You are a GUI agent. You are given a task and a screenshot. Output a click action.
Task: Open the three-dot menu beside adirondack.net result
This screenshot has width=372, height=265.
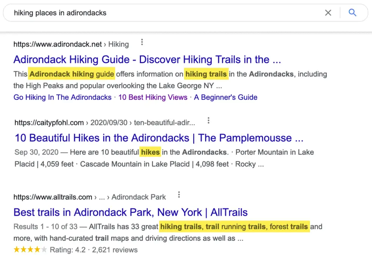(x=142, y=42)
